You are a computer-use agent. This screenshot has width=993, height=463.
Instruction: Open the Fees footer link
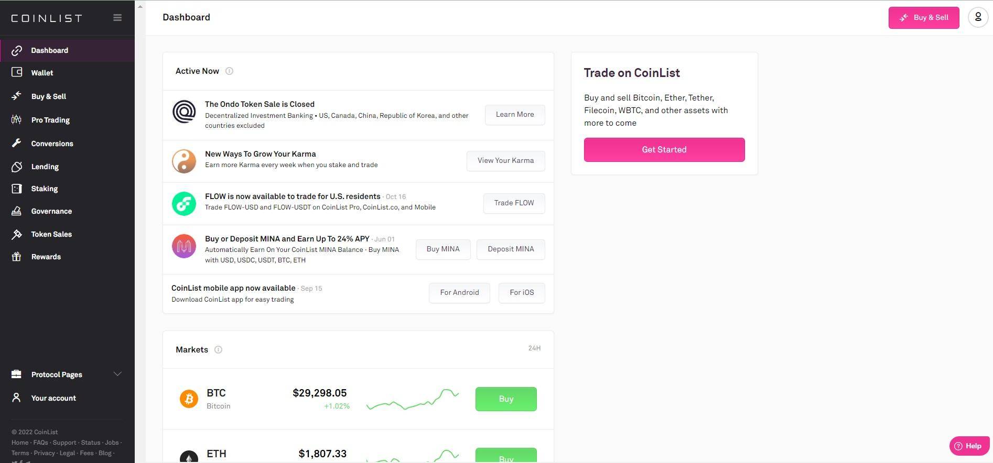87,453
